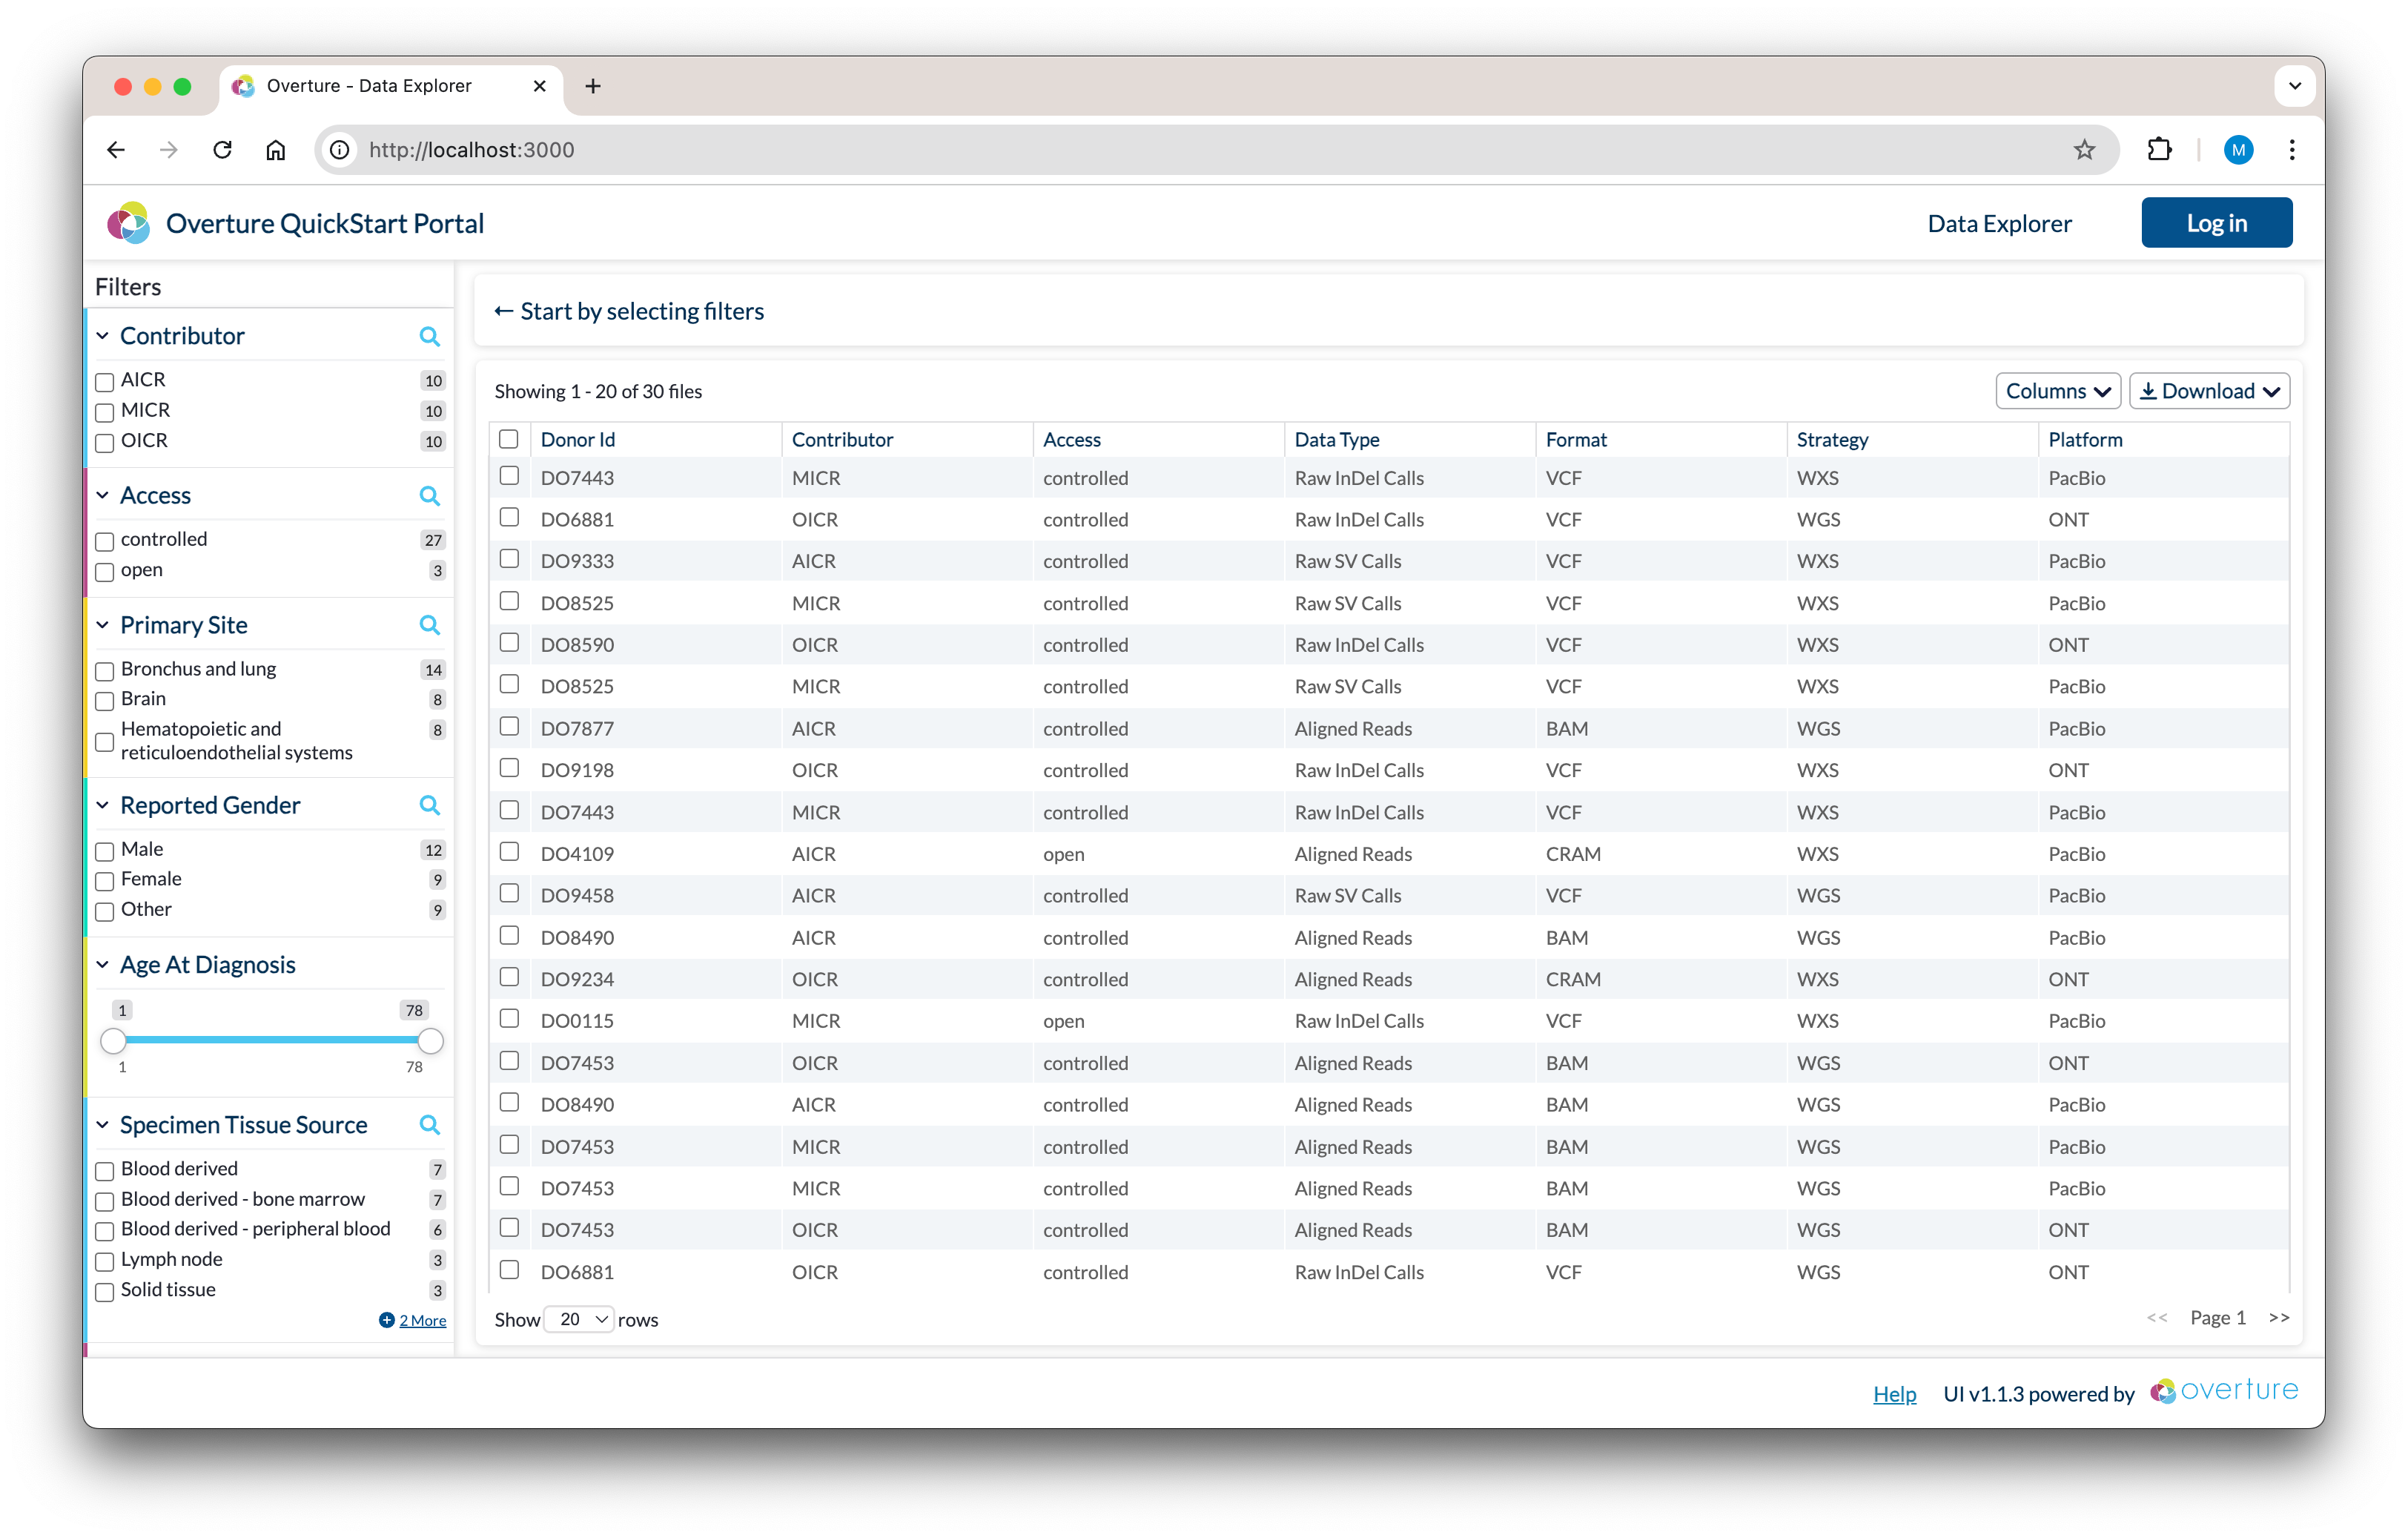The height and width of the screenshot is (1538, 2408).
Task: Open browser extensions puzzle icon
Action: (2159, 150)
